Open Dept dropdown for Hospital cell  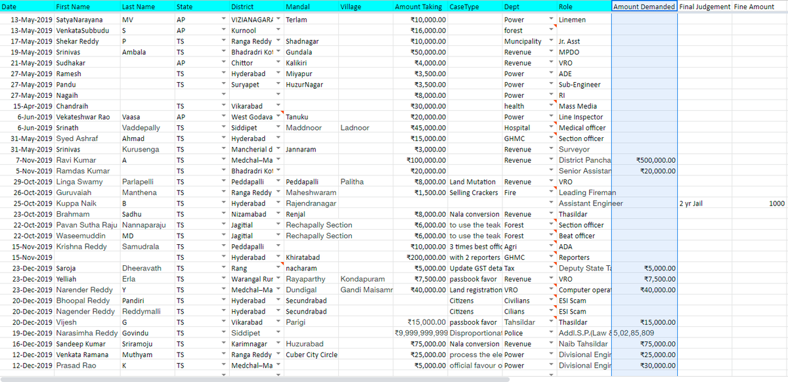(x=551, y=128)
